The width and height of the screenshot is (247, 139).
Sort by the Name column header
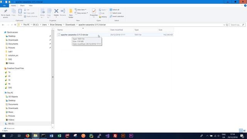click(83, 30)
